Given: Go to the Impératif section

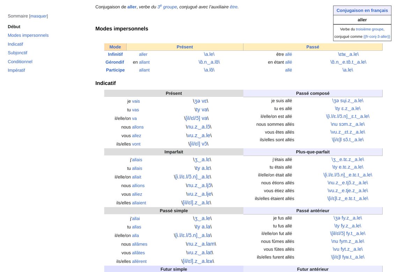Looking at the screenshot, I should click(16, 70).
